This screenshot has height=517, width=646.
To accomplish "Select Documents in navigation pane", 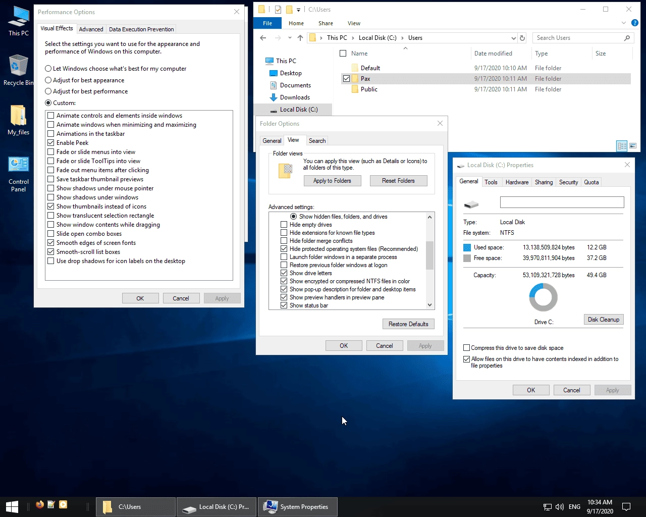I will tap(295, 85).
